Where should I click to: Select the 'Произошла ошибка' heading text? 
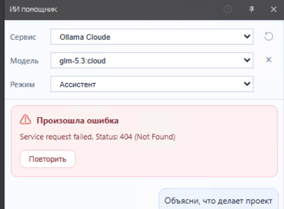[78, 120]
